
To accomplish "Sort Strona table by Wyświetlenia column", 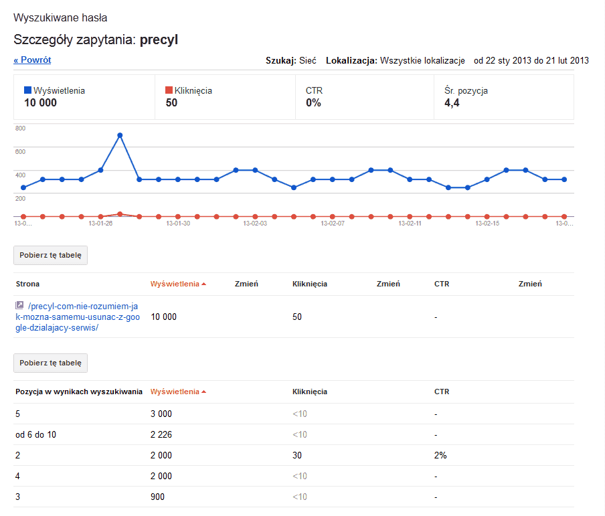I will [178, 284].
